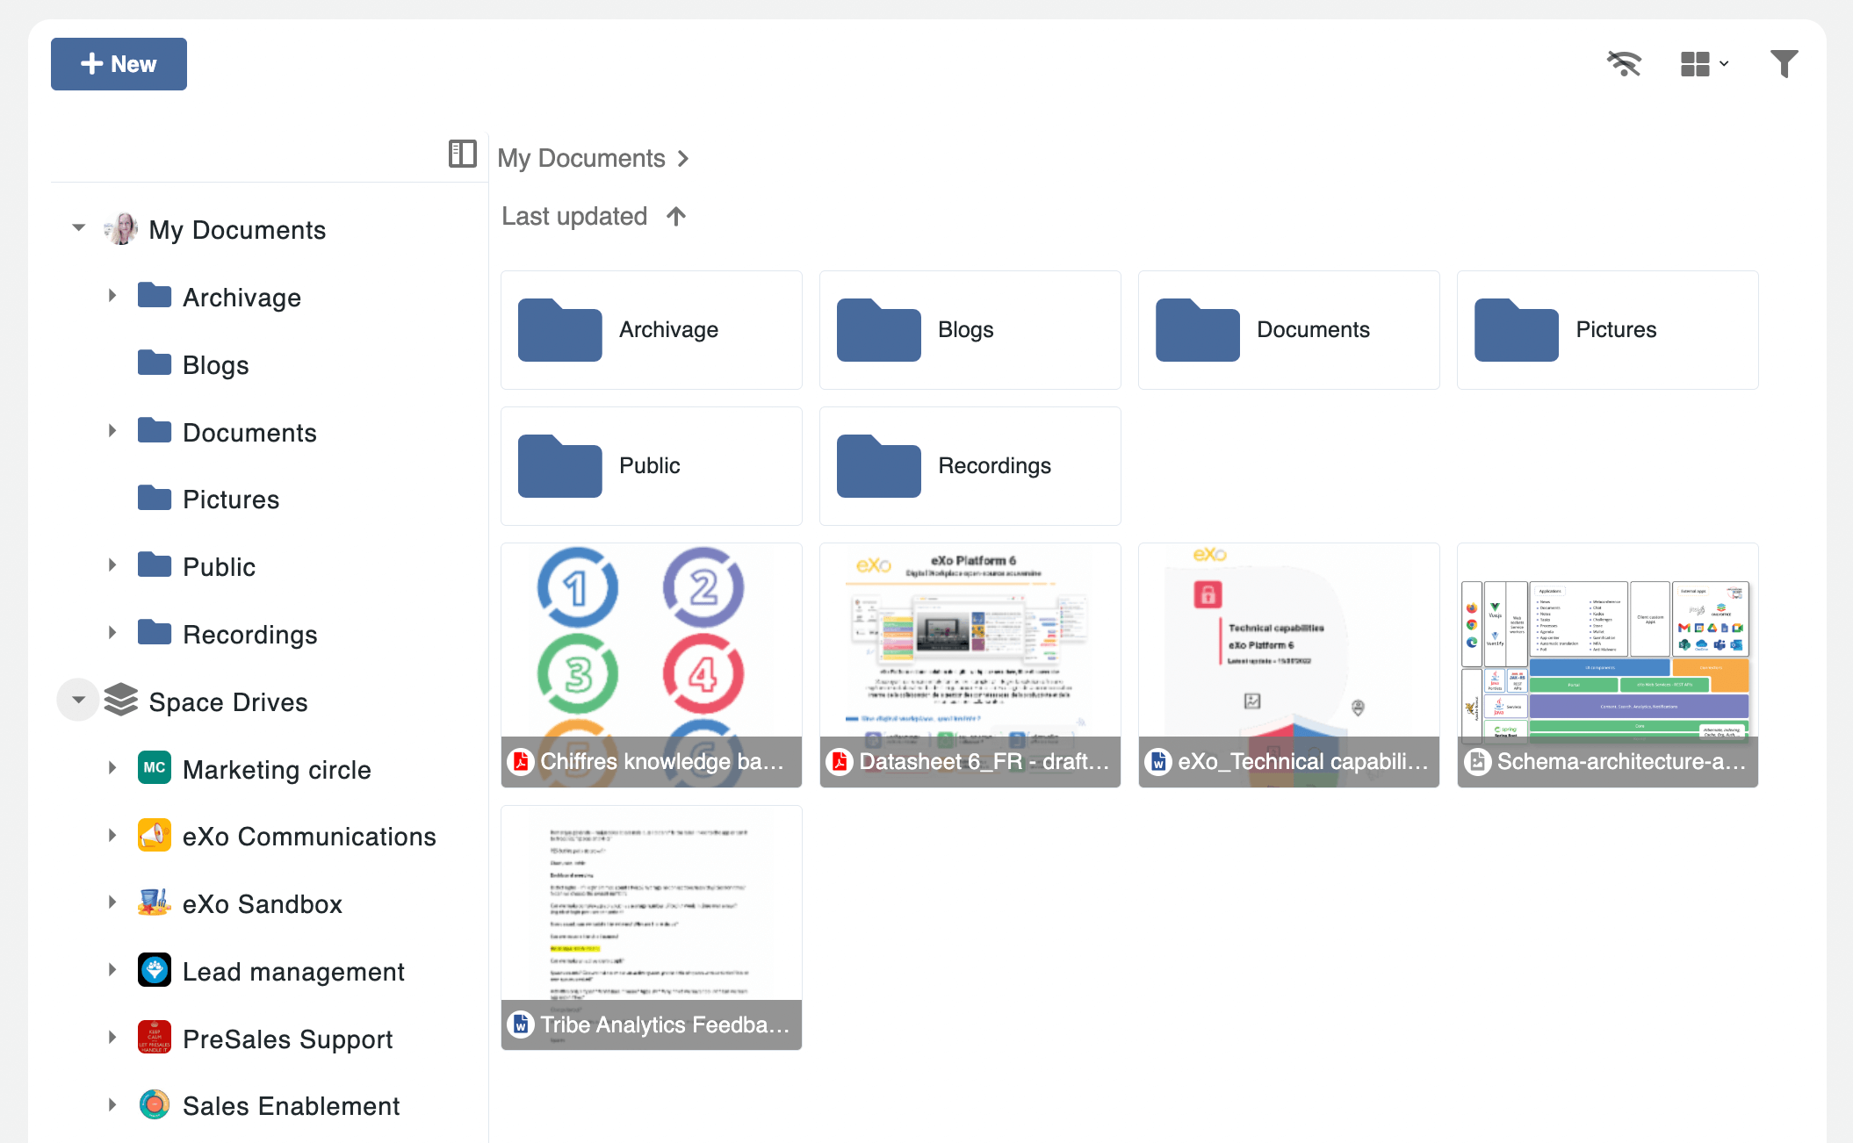Collapse the My Documents tree
This screenshot has width=1853, height=1143.
pyautogui.click(x=78, y=228)
